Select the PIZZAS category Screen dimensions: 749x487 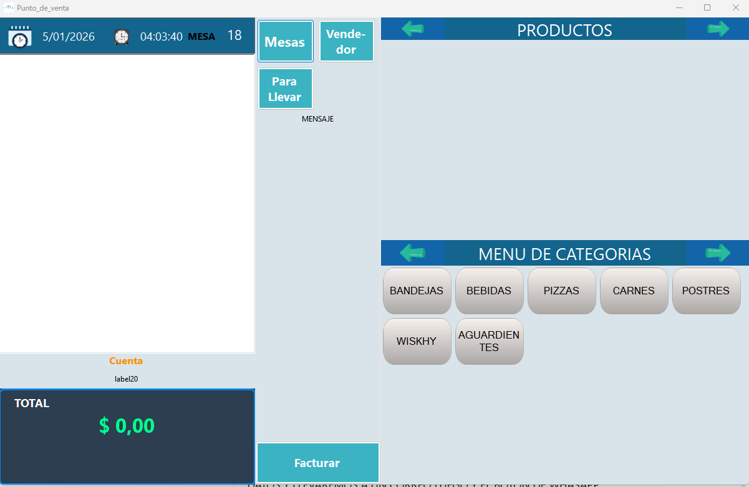[x=561, y=291]
